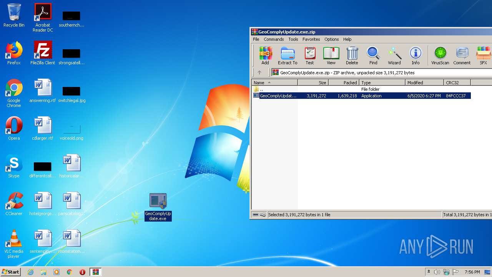Click the Find toolbar icon
The width and height of the screenshot is (492, 277).
373,56
